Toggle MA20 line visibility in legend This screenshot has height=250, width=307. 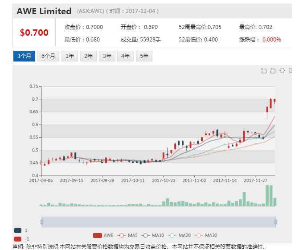coord(178,235)
